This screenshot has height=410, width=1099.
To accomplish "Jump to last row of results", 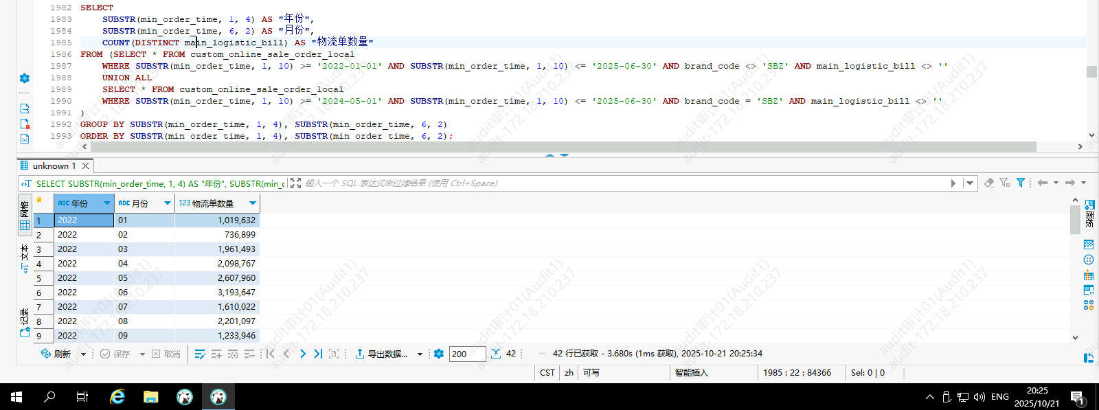I will [318, 354].
